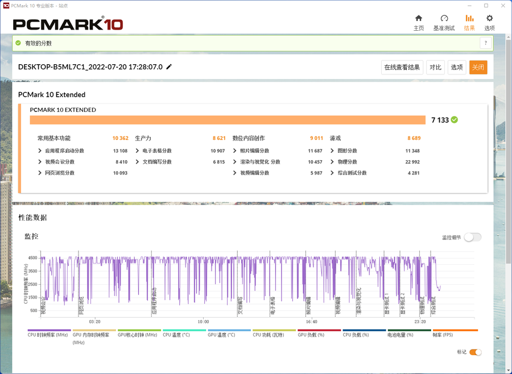Open the Benchmarks (基准测试) gauge icon
The height and width of the screenshot is (374, 512).
(444, 18)
